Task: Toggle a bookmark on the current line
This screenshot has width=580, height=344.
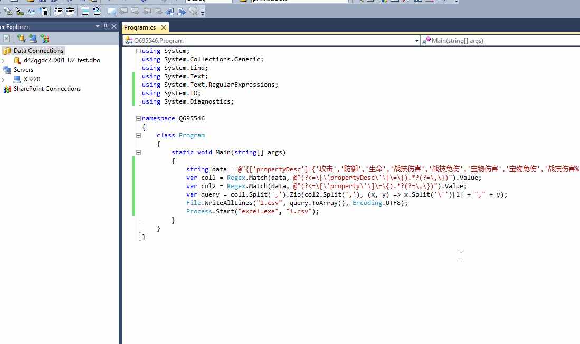Action: coord(112,12)
